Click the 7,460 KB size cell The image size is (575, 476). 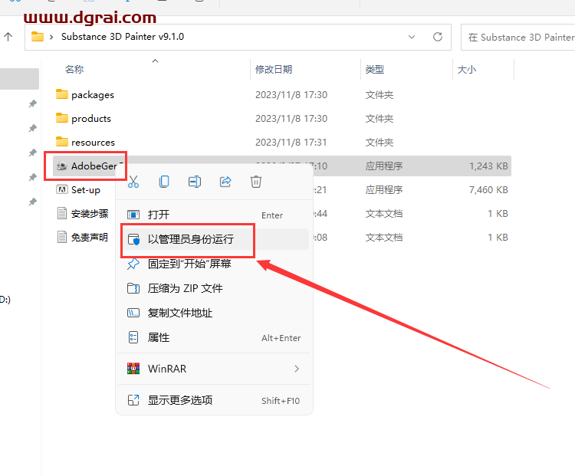click(x=488, y=189)
